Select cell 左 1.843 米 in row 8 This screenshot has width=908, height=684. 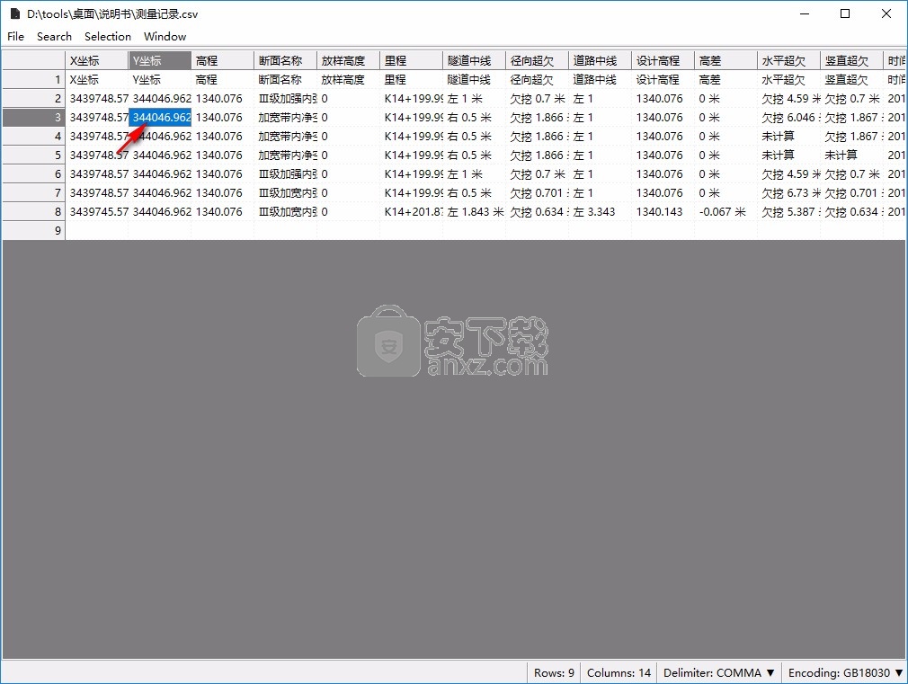(474, 211)
